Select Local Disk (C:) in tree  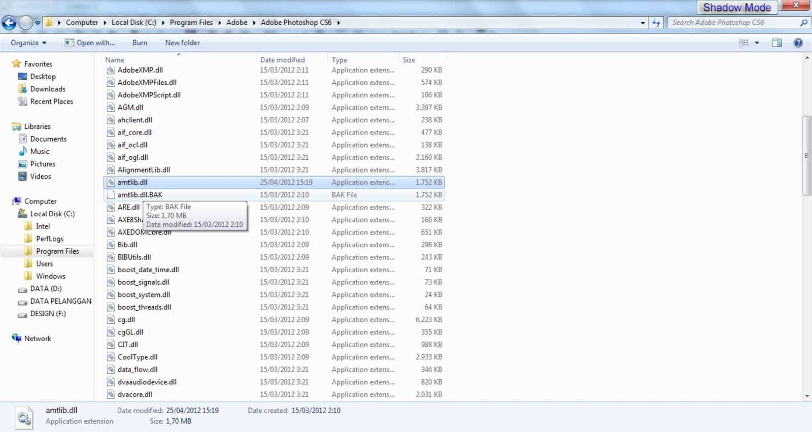[x=52, y=214]
